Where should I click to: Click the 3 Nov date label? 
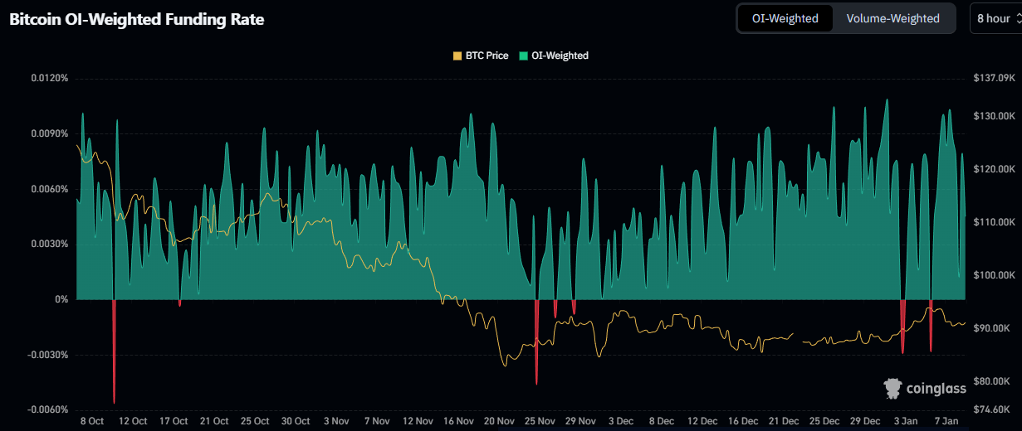coord(336,421)
